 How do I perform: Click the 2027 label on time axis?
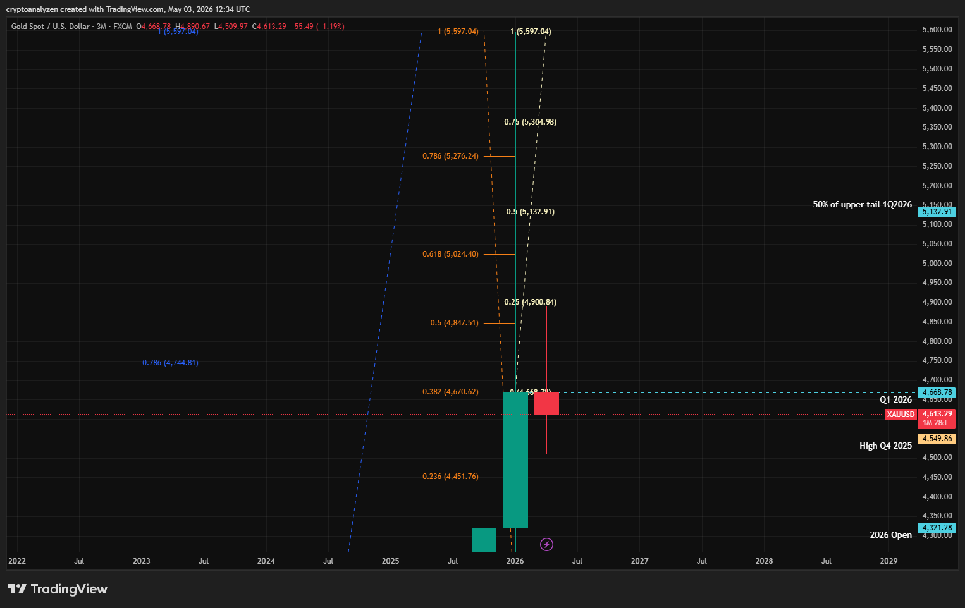(x=639, y=561)
